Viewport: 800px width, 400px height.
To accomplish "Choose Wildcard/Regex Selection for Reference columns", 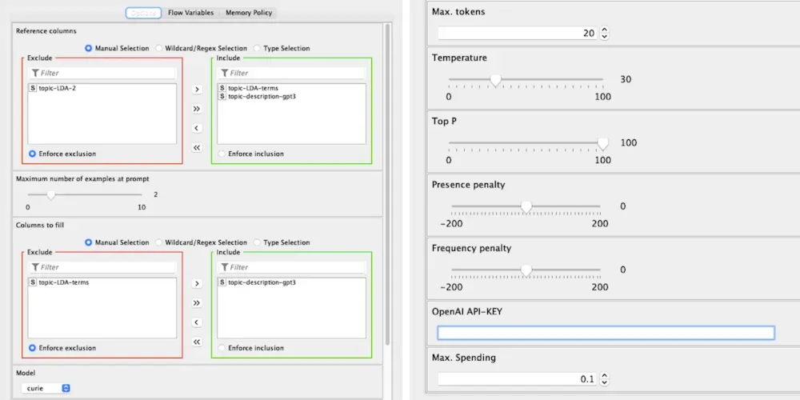I will point(202,49).
